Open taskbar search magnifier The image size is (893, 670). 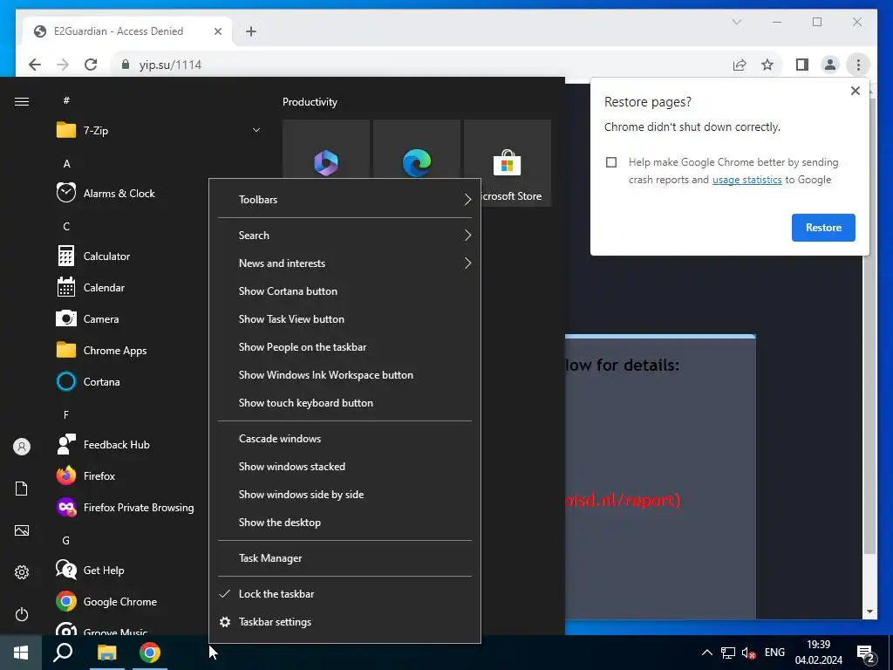click(x=63, y=653)
